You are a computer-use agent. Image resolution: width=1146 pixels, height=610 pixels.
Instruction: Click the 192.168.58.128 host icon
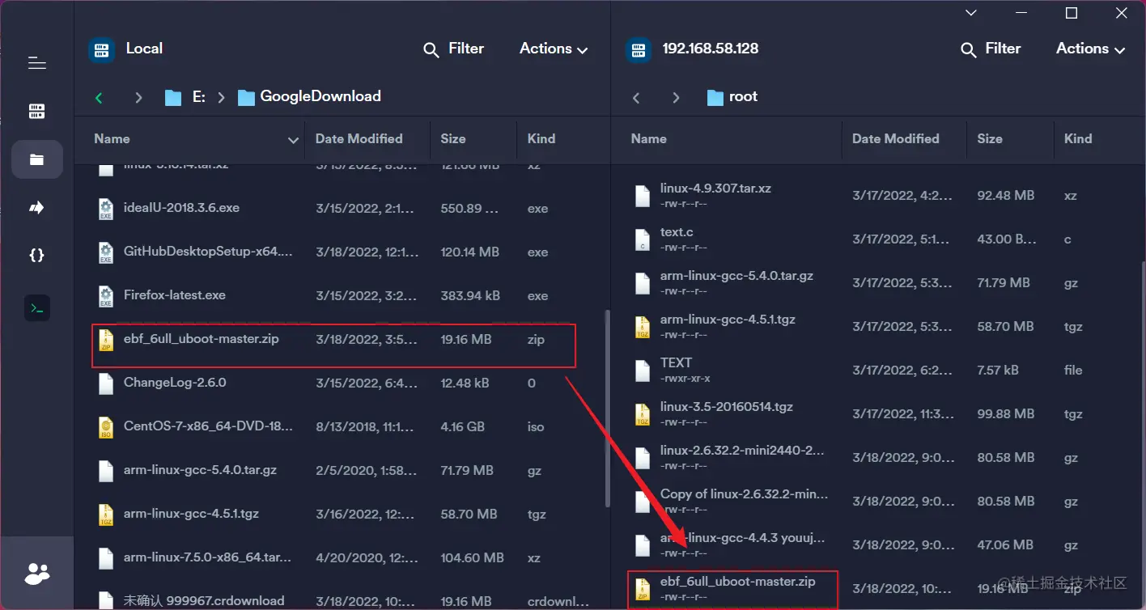[639, 49]
